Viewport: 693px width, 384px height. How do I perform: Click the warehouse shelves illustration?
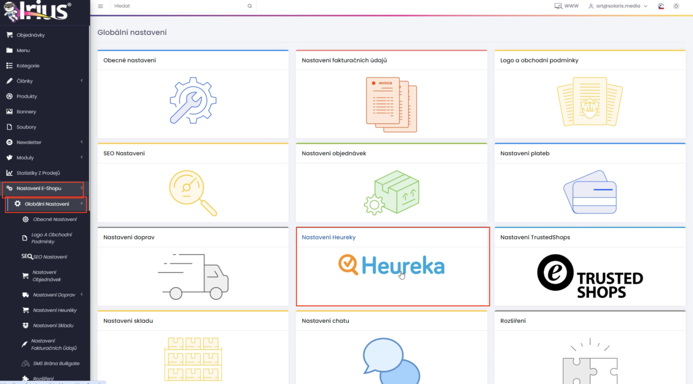click(193, 359)
